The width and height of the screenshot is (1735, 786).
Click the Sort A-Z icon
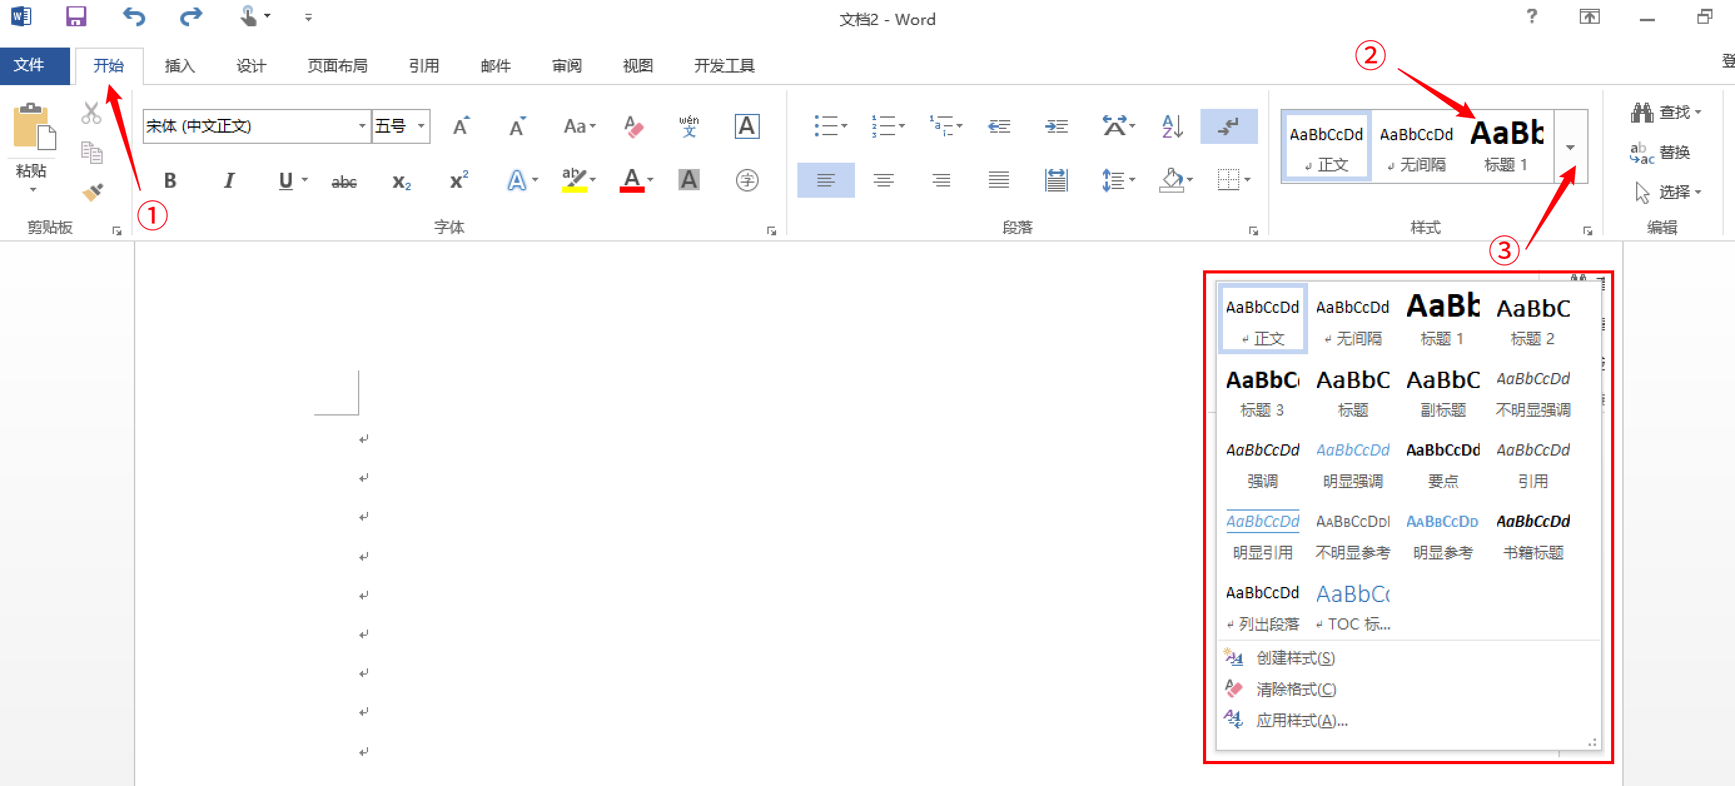click(x=1172, y=126)
